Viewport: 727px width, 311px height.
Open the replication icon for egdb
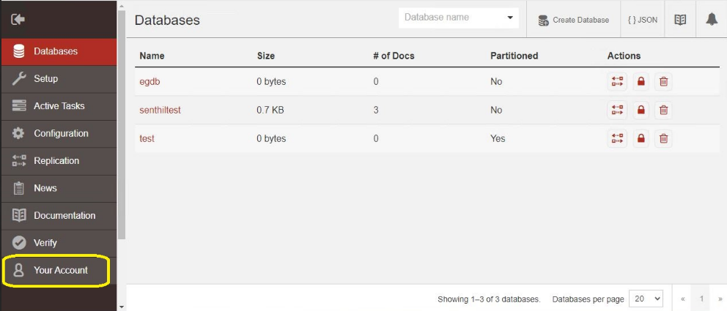617,81
